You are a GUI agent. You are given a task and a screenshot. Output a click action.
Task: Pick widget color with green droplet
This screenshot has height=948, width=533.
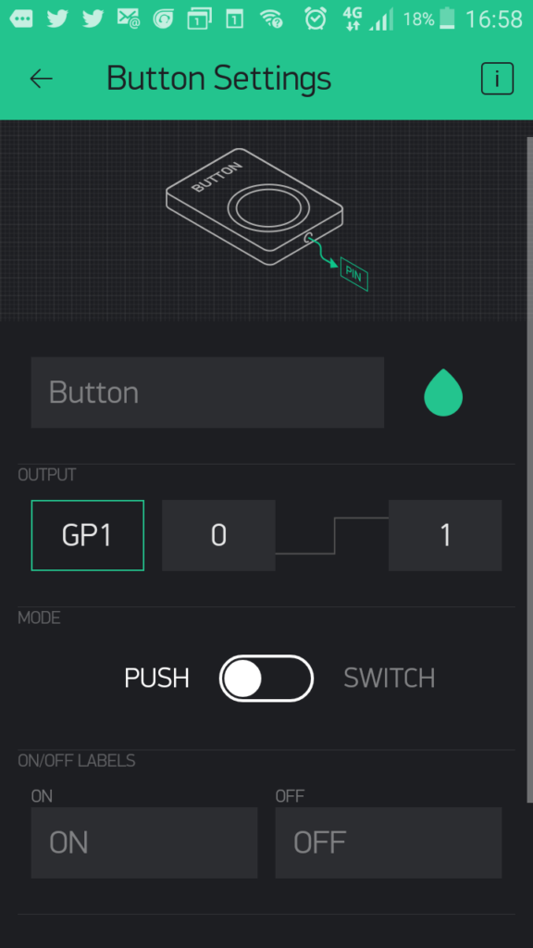coord(443,393)
